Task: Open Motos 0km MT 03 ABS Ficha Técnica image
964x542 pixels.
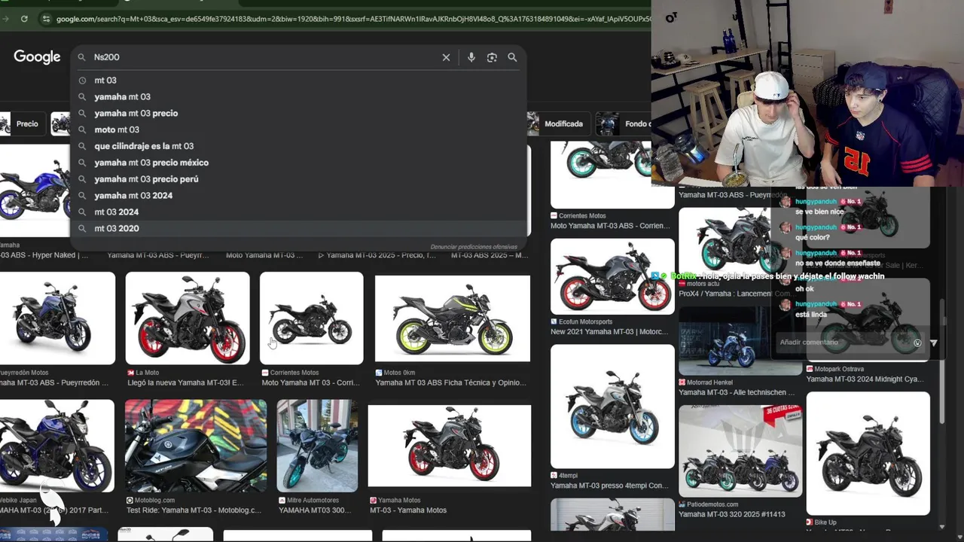Action: (453, 318)
